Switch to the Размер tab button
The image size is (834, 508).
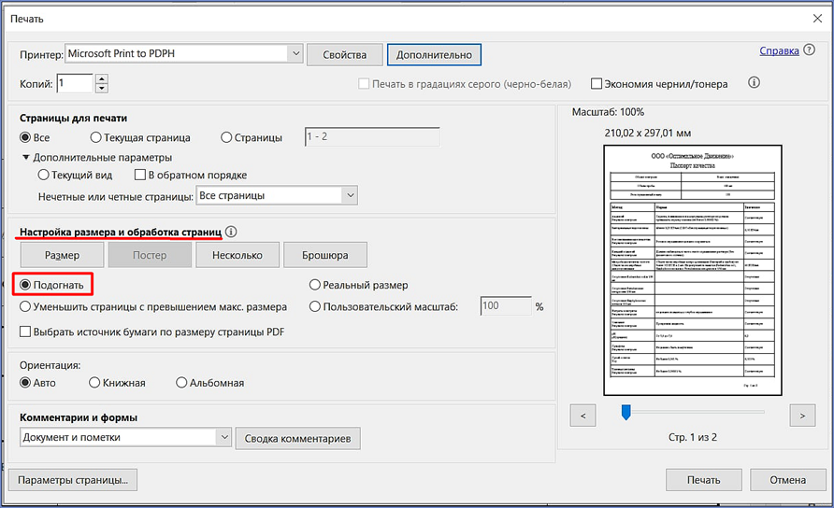click(63, 255)
